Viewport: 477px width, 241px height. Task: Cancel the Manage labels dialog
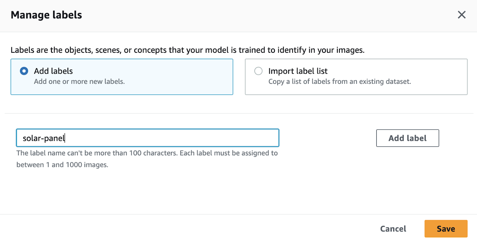[393, 229]
